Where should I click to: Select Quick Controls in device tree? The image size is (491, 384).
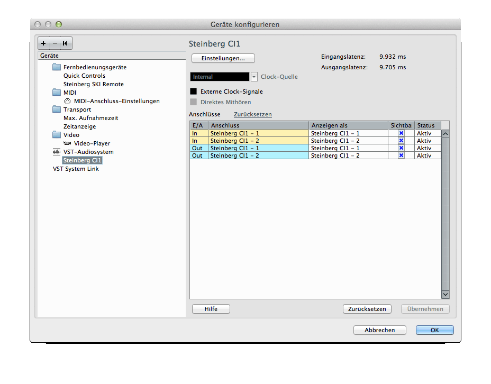(84, 76)
